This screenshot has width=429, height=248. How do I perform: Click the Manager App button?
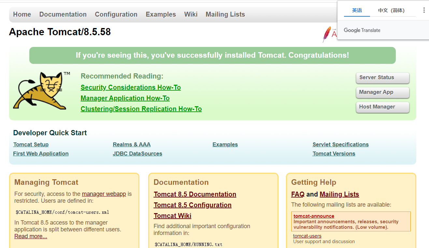(382, 93)
